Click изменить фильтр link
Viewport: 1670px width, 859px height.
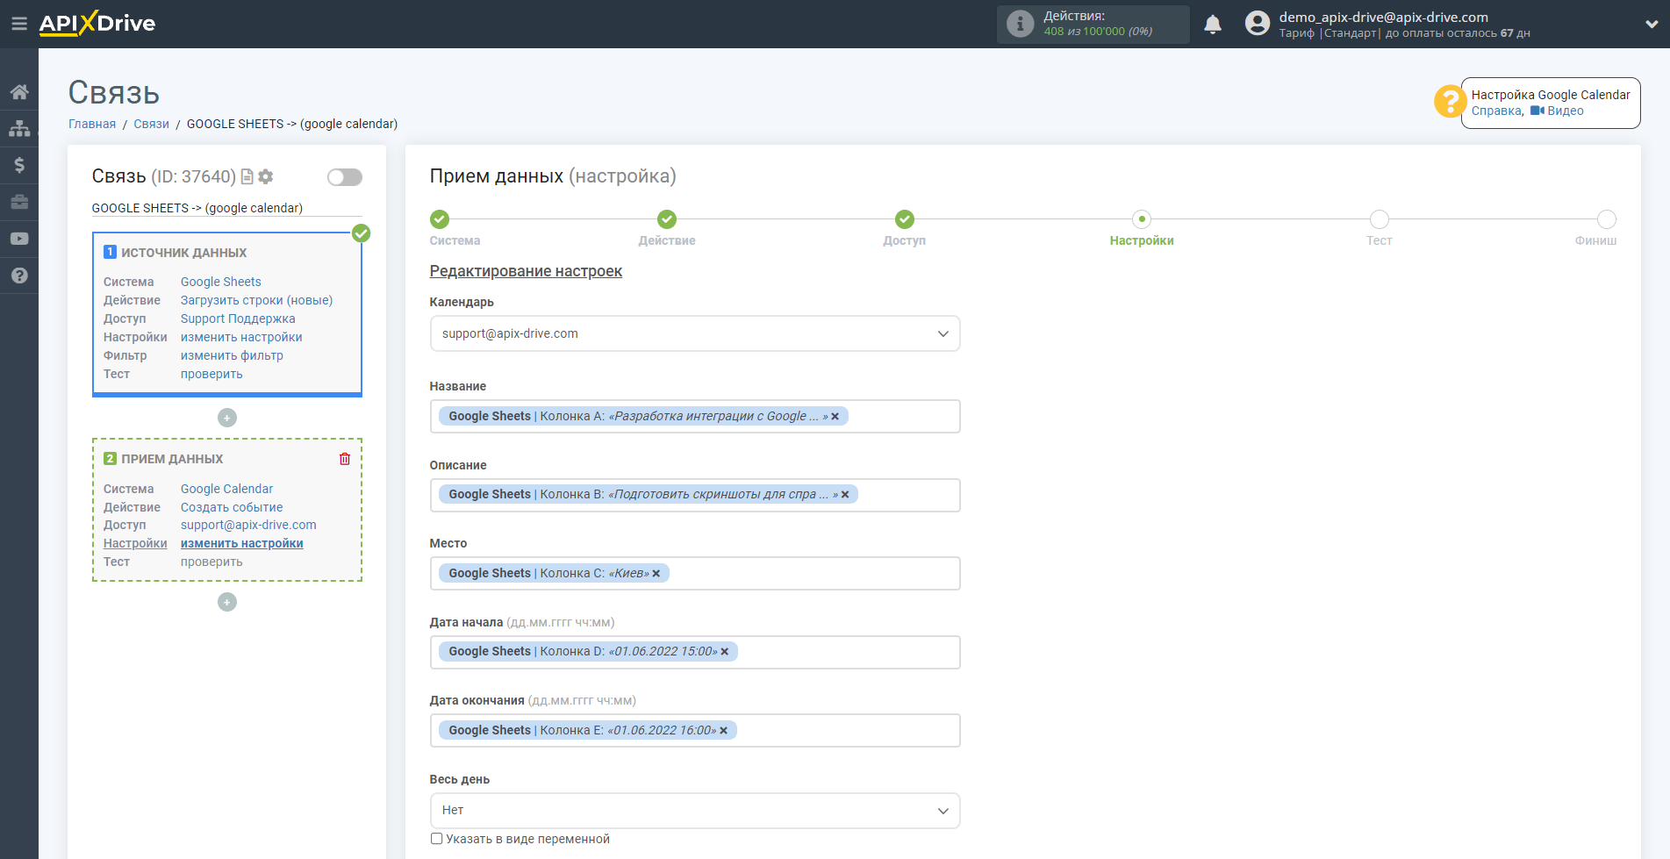(x=232, y=355)
